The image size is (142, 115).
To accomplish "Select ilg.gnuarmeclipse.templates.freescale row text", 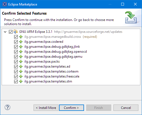I will [x=52, y=76].
